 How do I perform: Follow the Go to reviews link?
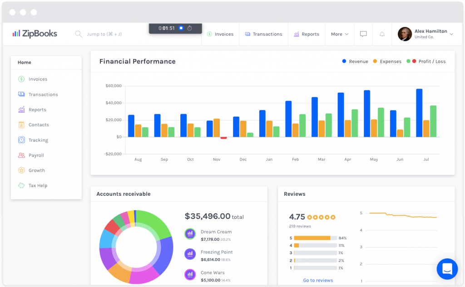point(318,280)
